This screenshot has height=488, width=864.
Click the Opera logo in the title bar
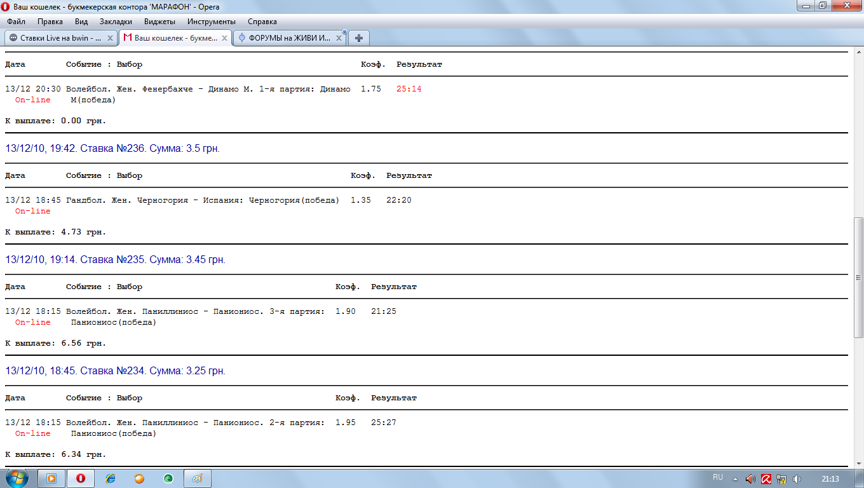6,6
